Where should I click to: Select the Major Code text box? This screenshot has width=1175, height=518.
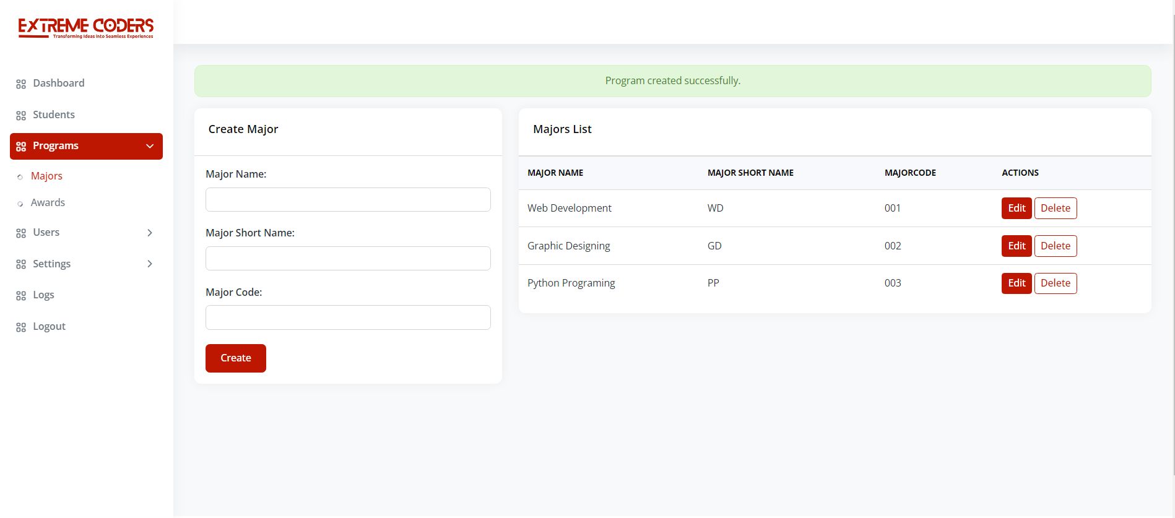coord(348,317)
